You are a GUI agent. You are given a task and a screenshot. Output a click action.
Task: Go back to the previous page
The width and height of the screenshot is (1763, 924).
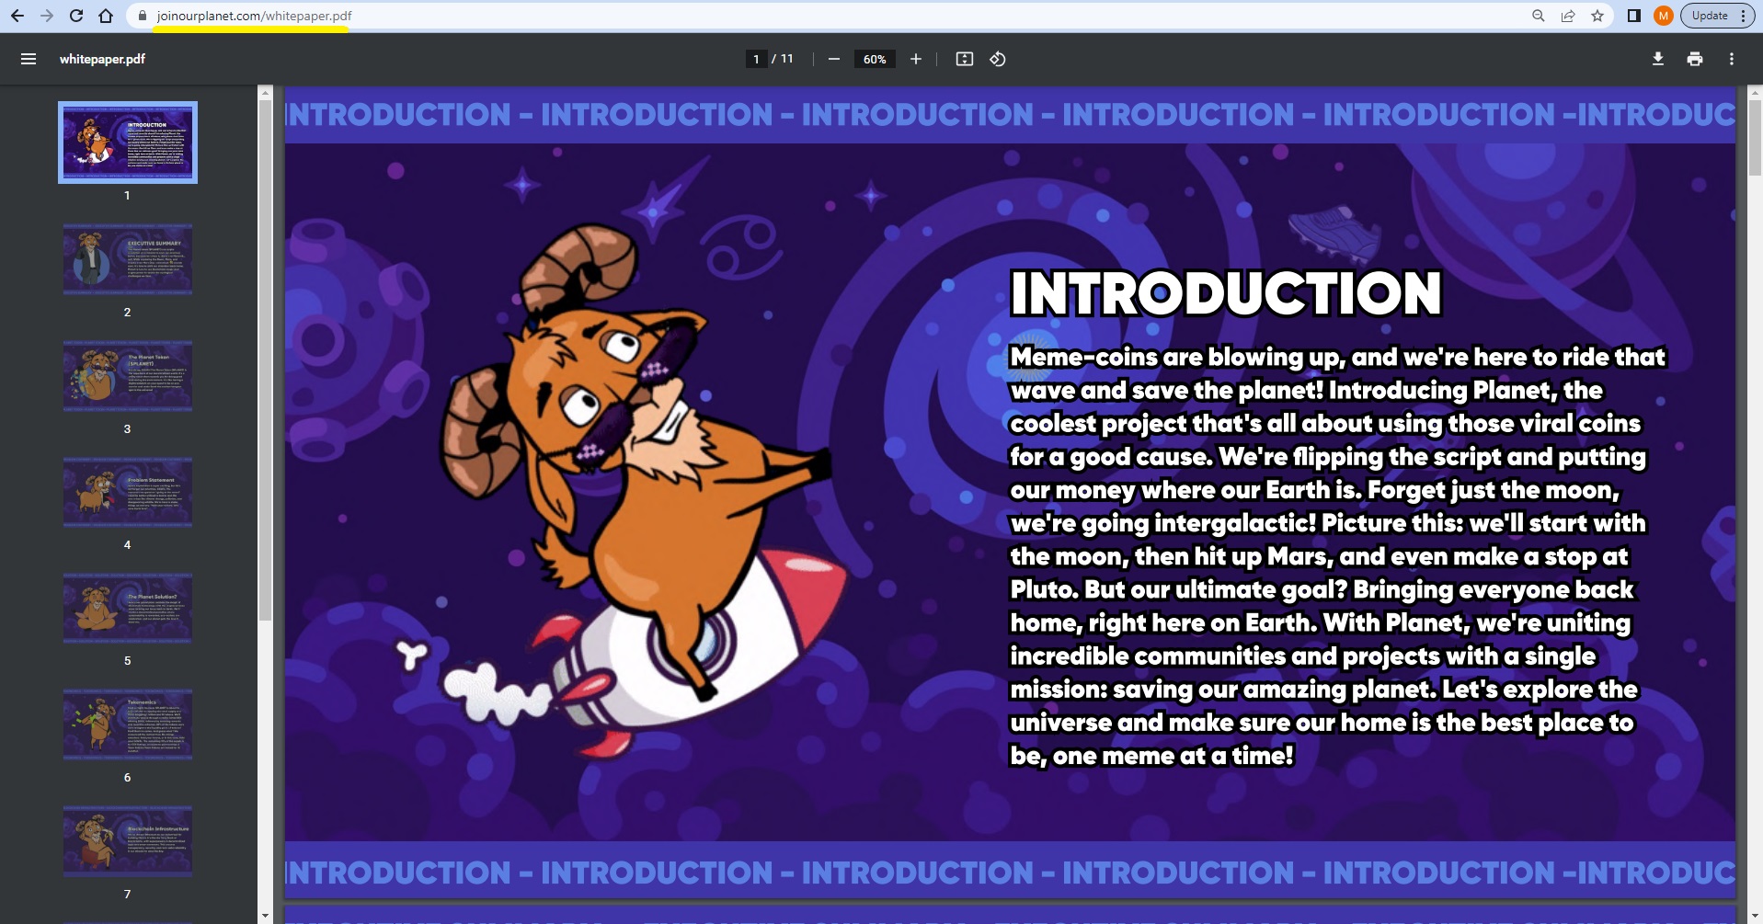pos(17,16)
